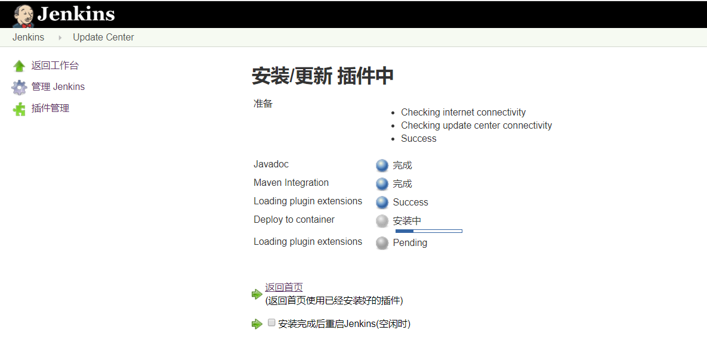Click the Deploy to container progress bar

click(x=429, y=231)
